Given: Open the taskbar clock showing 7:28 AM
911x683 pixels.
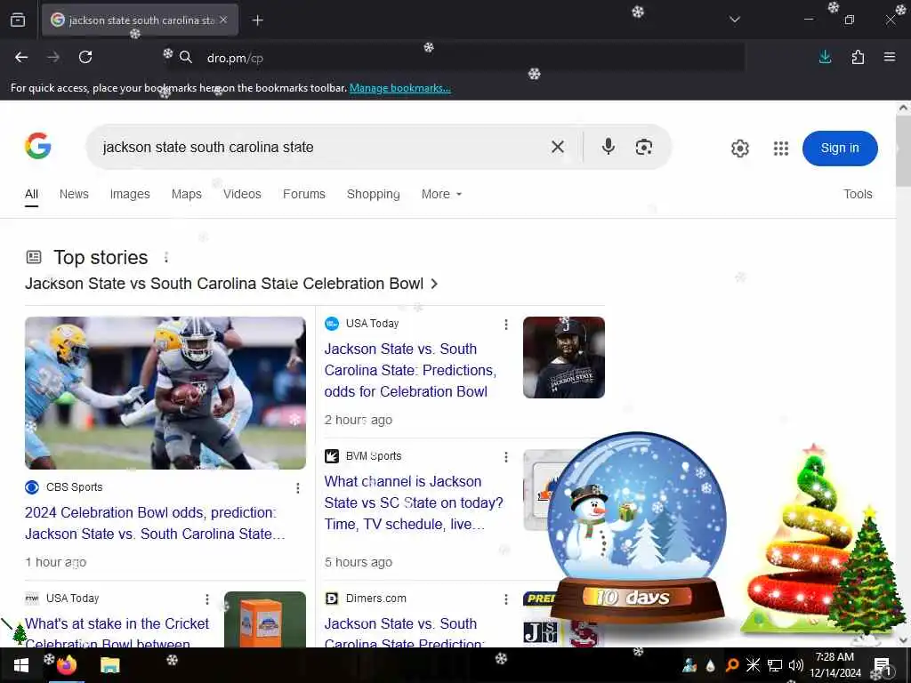Looking at the screenshot, I should 834,665.
